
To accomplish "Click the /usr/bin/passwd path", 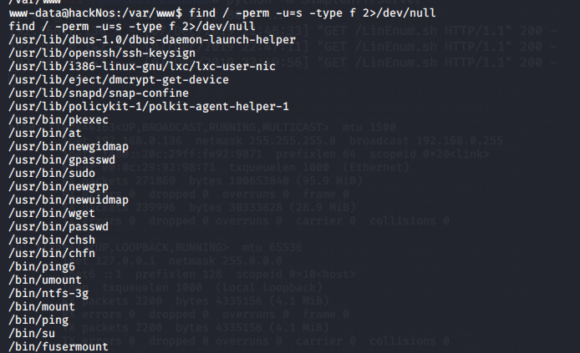I will point(59,227).
